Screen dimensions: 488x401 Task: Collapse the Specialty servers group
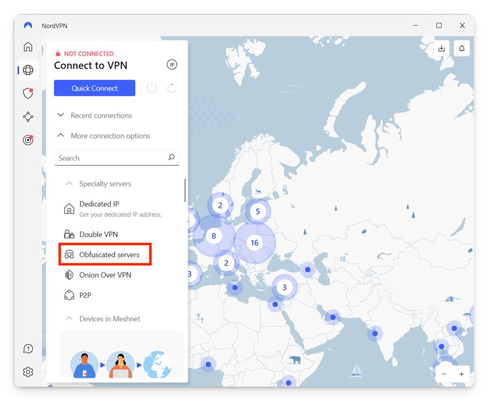98,183
